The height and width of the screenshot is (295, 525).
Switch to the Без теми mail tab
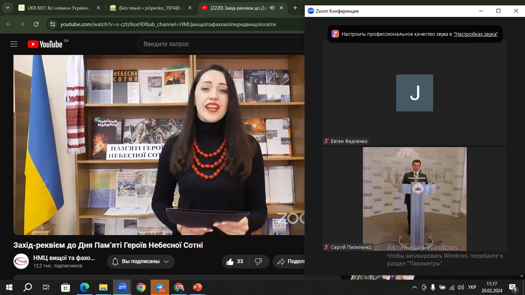click(150, 8)
